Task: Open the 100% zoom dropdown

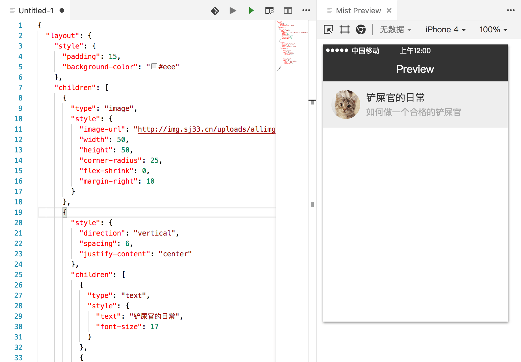Action: coord(494,29)
